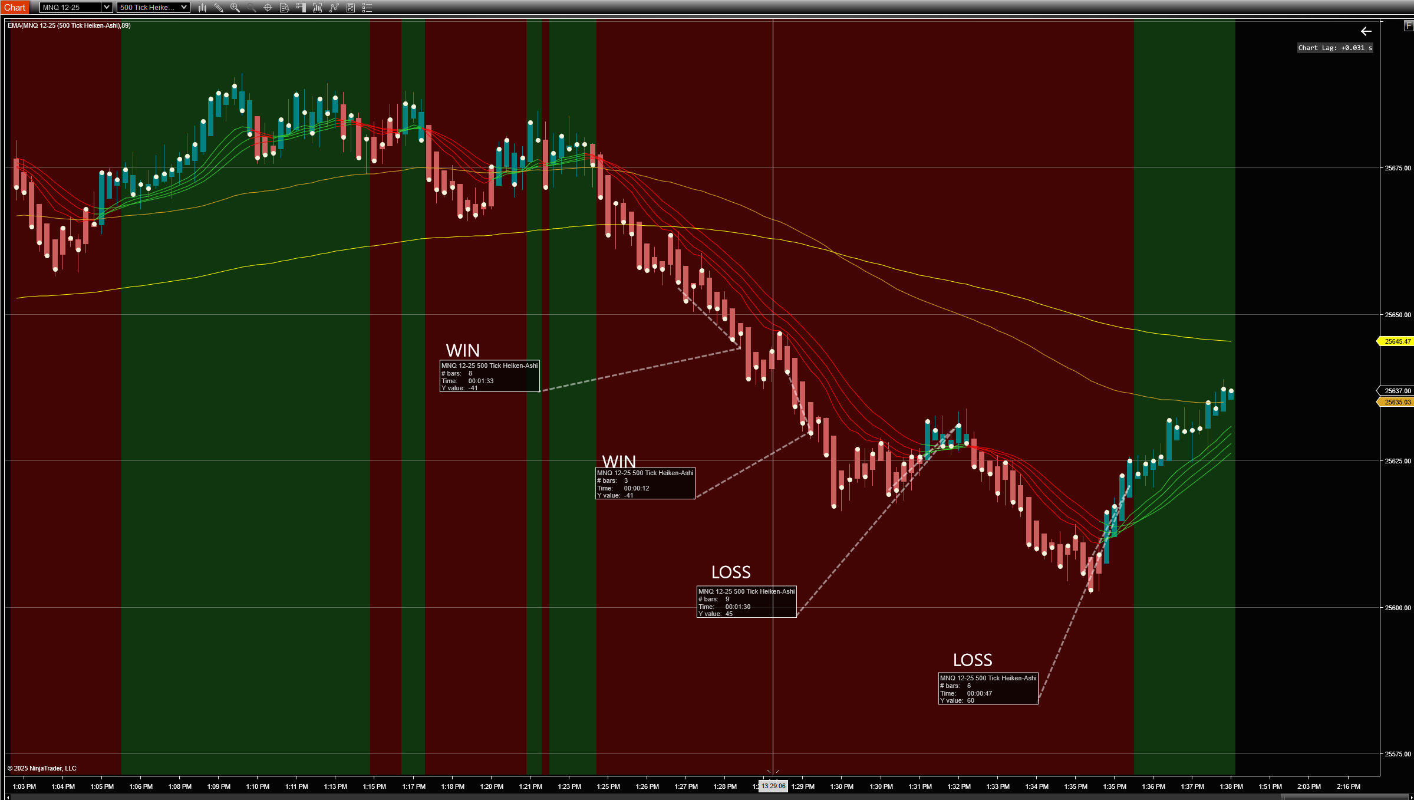The width and height of the screenshot is (1414, 800).
Task: Click the white back arrow button
Action: tap(1366, 31)
